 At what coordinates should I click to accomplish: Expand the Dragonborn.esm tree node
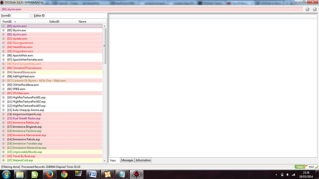click(x=3, y=51)
